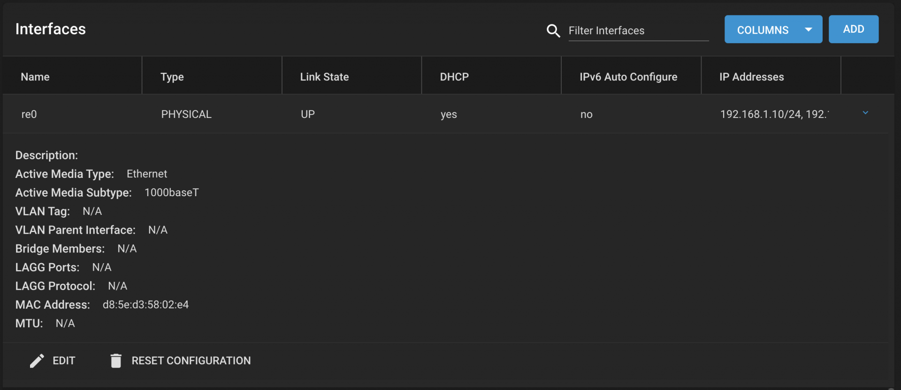901x390 pixels.
Task: Sort by the Link State column header
Action: [324, 77]
